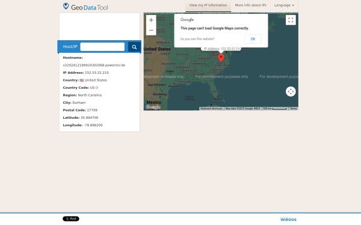Viewport: 361px width, 225px height.
Task: Select IP address 152.53.22.210 in panel
Action: pyautogui.click(x=97, y=73)
